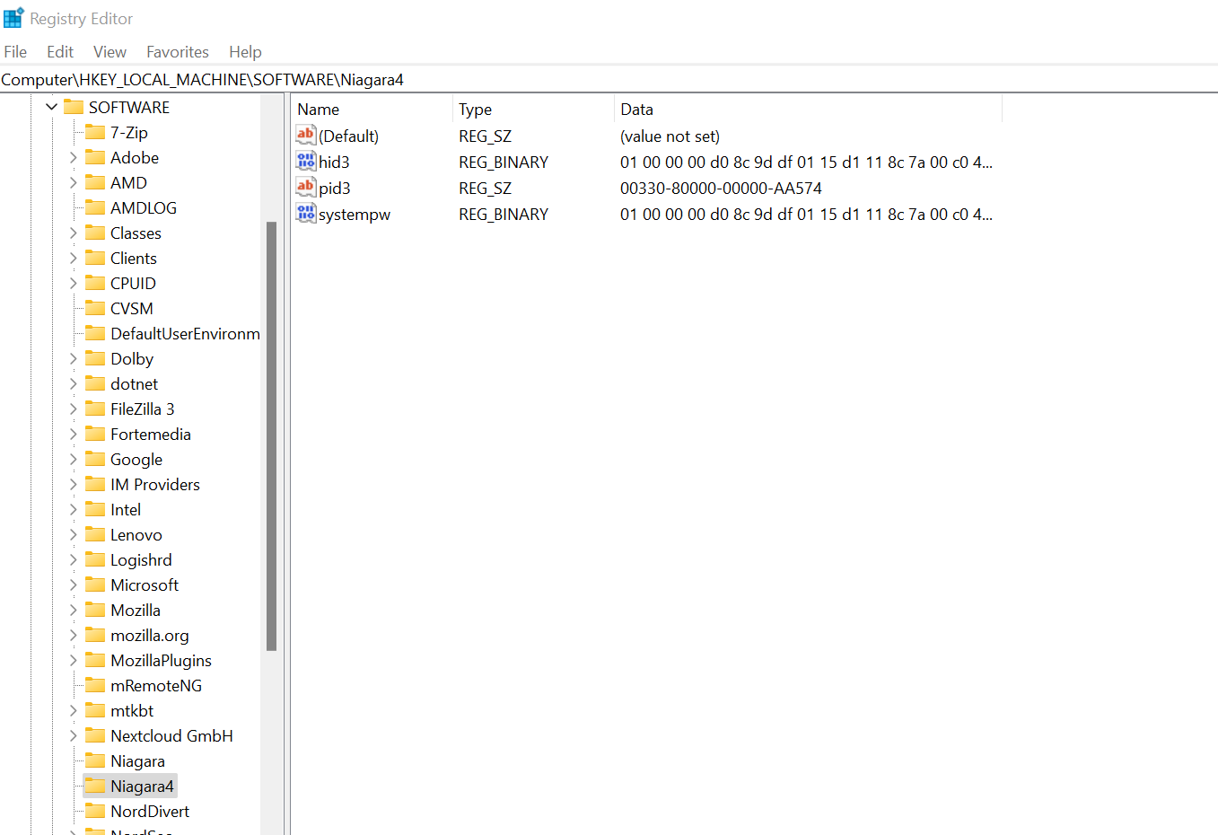Screen dimensions: 1218x835
Task: Click the systempw binary value icon
Action: (306, 214)
